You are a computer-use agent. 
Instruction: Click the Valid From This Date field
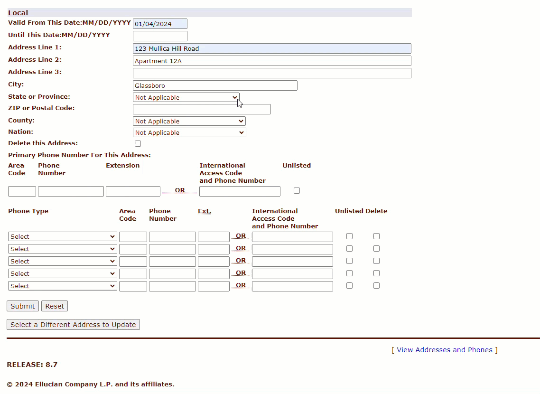click(160, 24)
